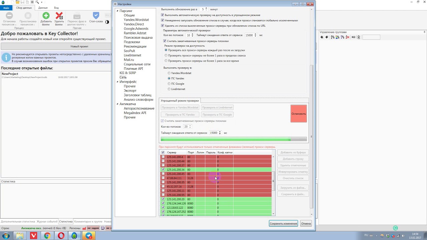Viewport: 427px width, 240px height.
Task: Uncheck proxy row 176.124.144.126
Action: point(163,203)
